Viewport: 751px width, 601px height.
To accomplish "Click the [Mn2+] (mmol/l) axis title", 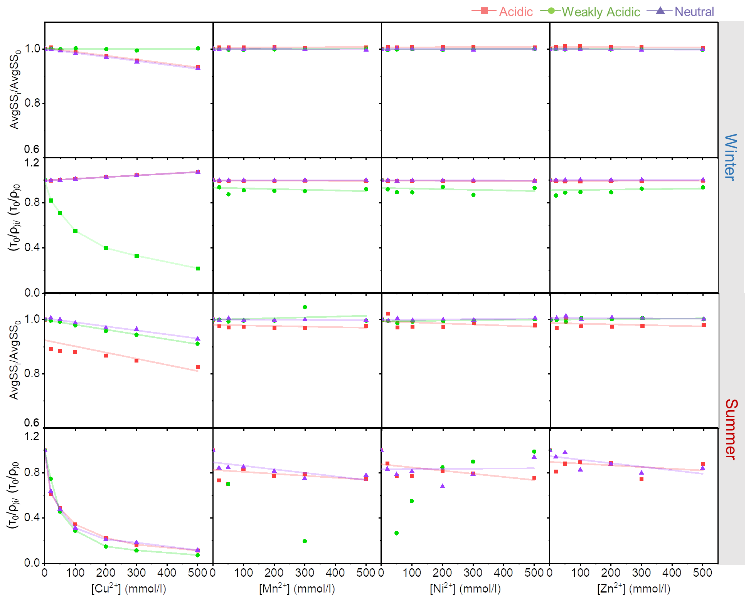I will click(297, 588).
